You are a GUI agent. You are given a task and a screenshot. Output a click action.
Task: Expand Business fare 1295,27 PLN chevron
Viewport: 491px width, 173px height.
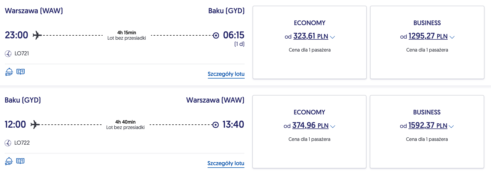pos(452,37)
